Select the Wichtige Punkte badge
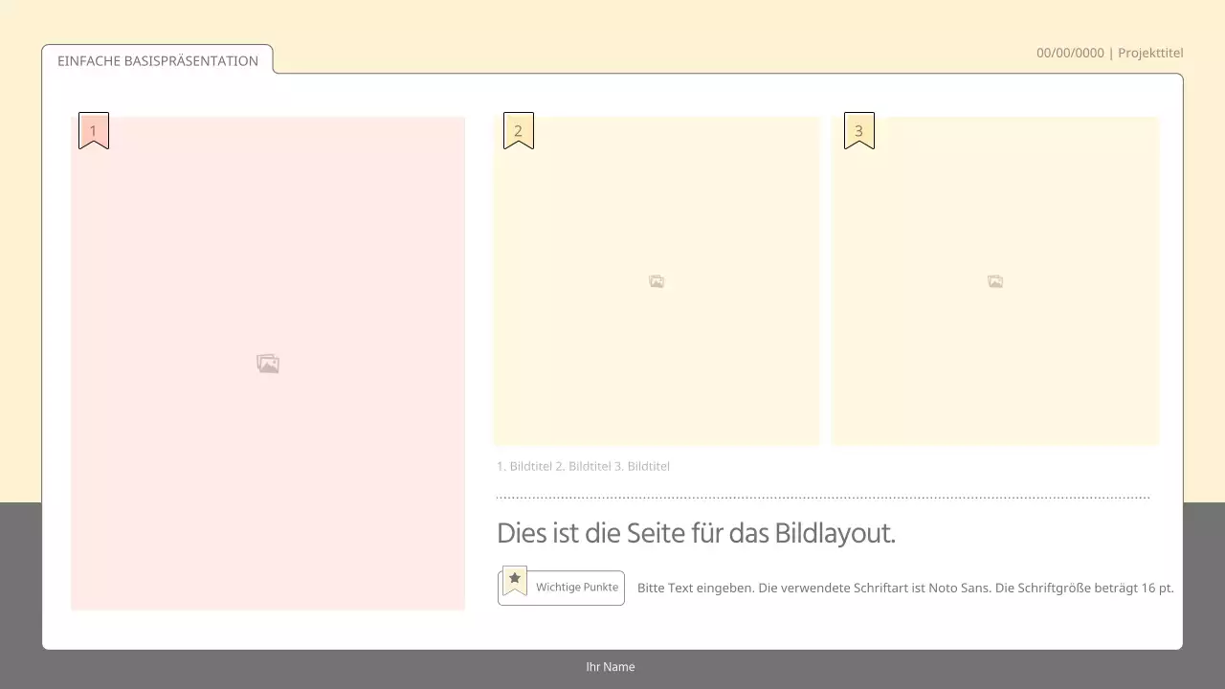 pos(562,588)
